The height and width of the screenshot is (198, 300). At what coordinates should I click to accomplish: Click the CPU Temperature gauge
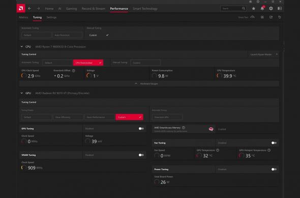(219, 76)
